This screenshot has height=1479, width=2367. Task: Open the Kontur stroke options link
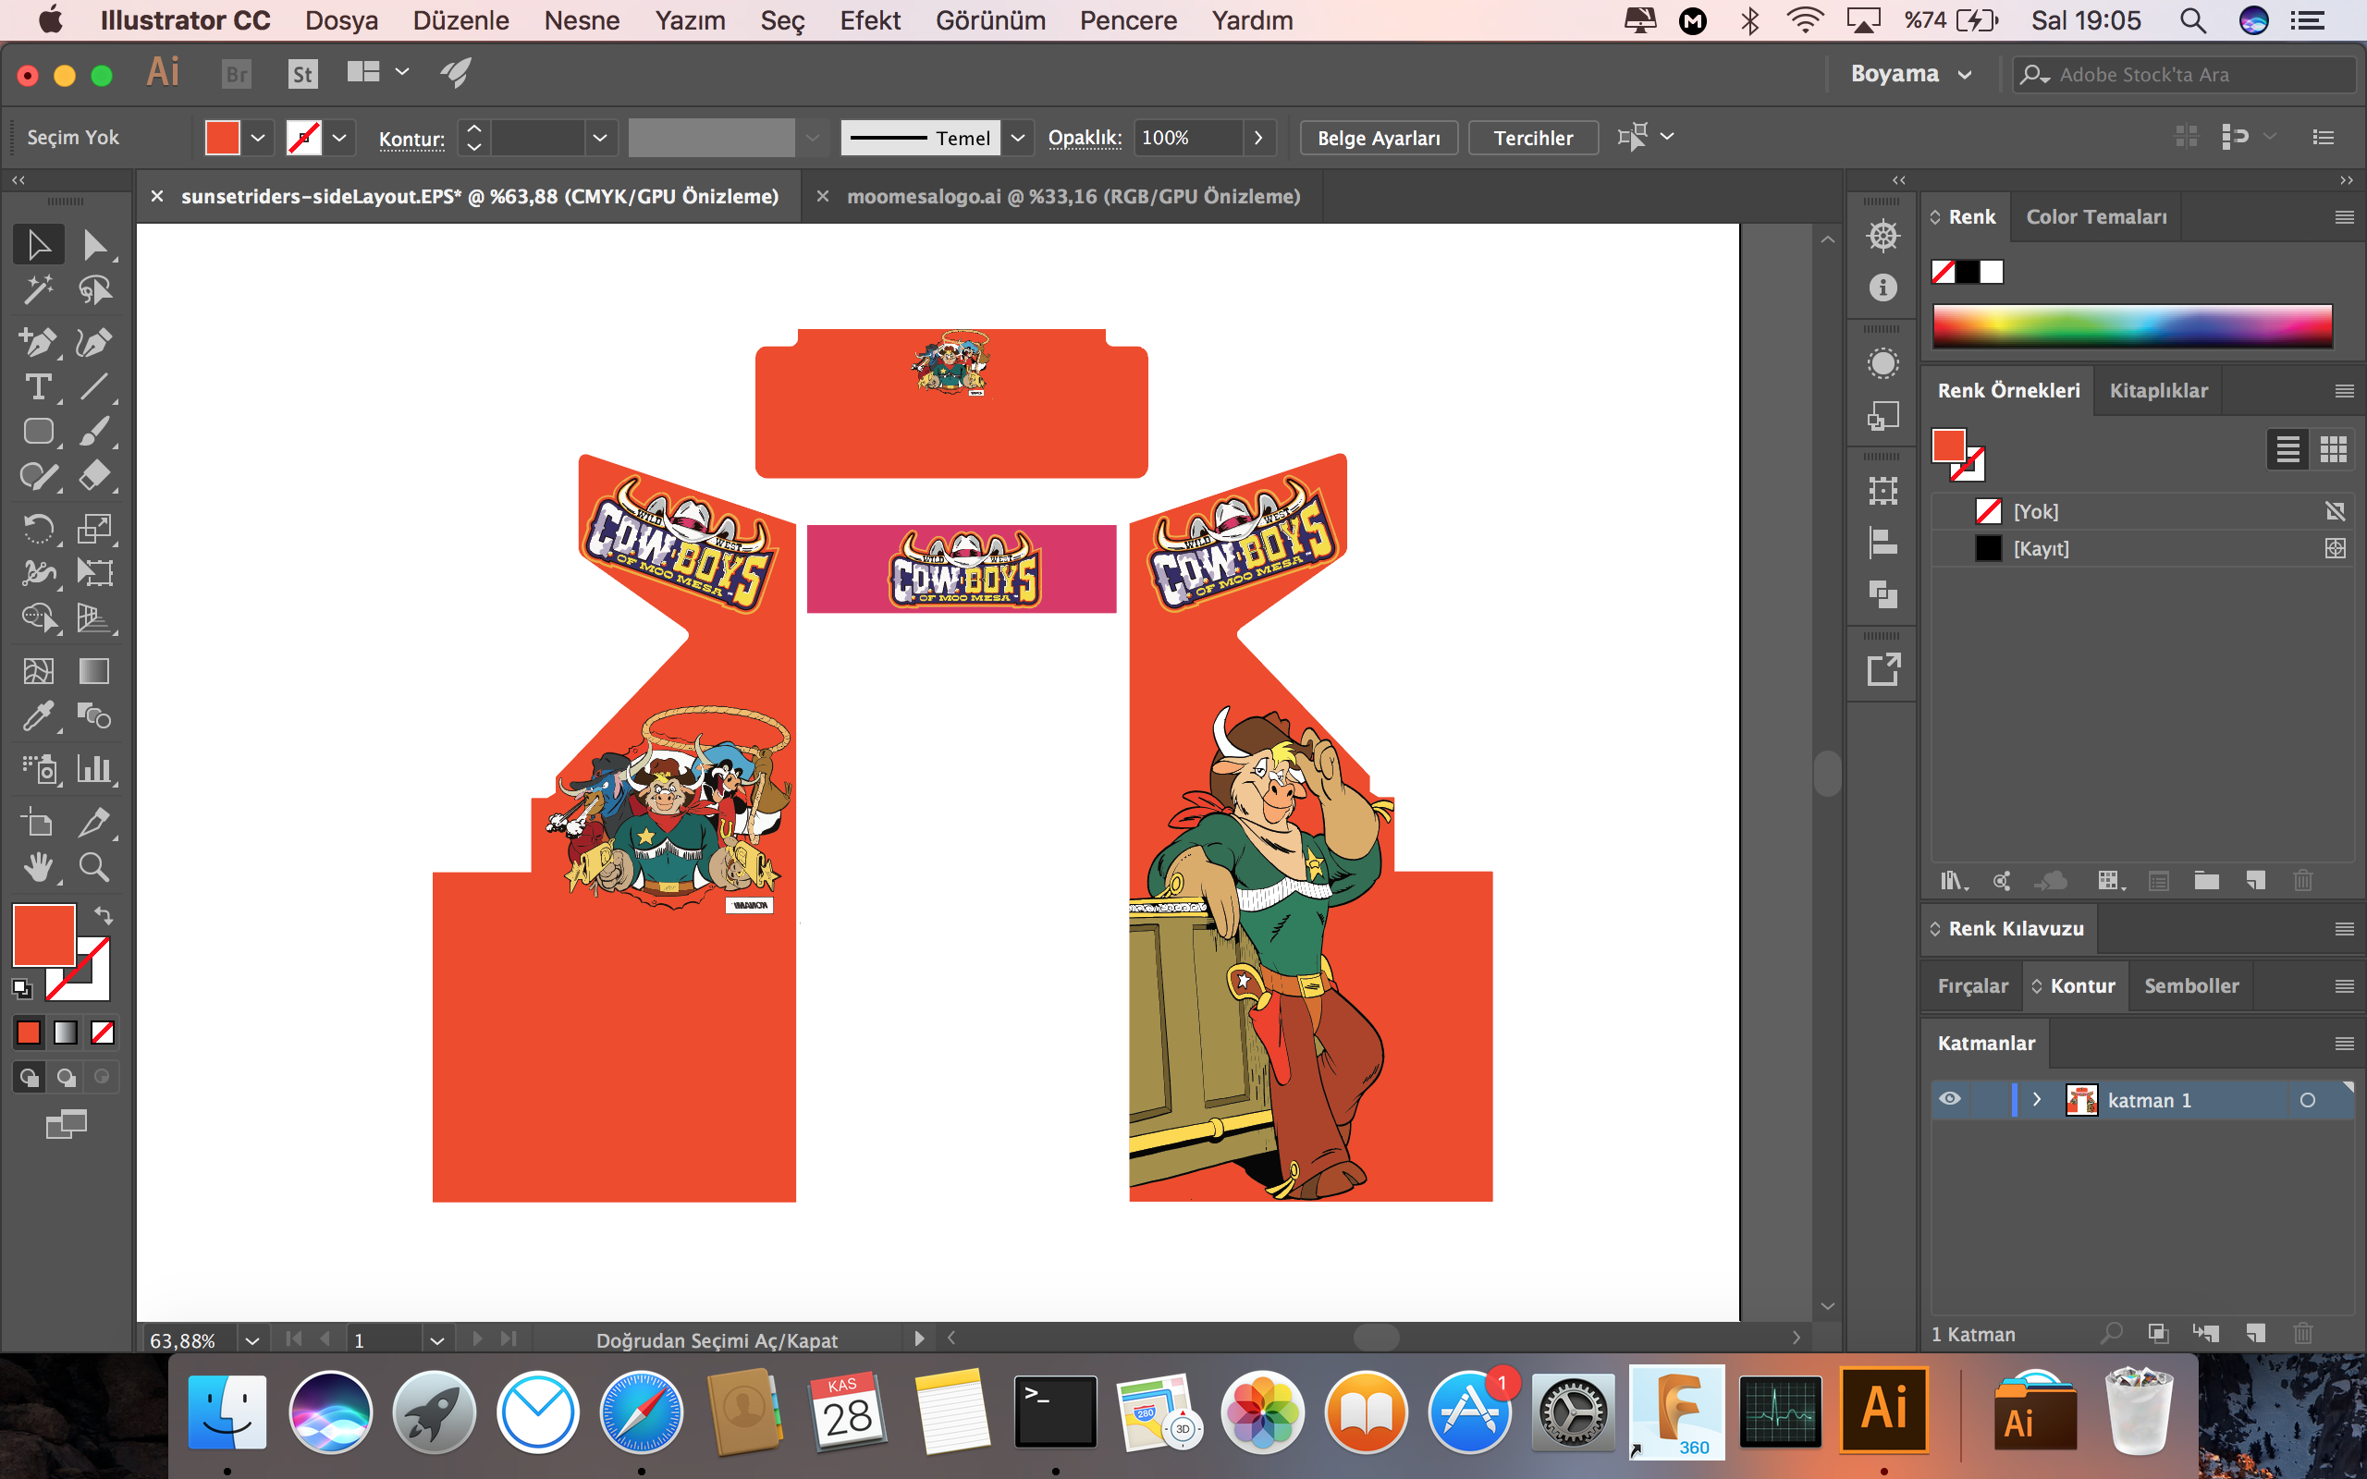[411, 139]
